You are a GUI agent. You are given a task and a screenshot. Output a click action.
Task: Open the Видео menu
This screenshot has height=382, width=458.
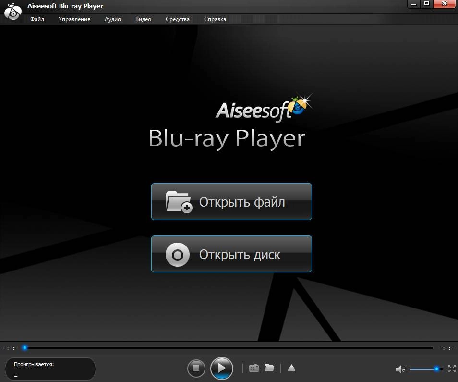143,19
